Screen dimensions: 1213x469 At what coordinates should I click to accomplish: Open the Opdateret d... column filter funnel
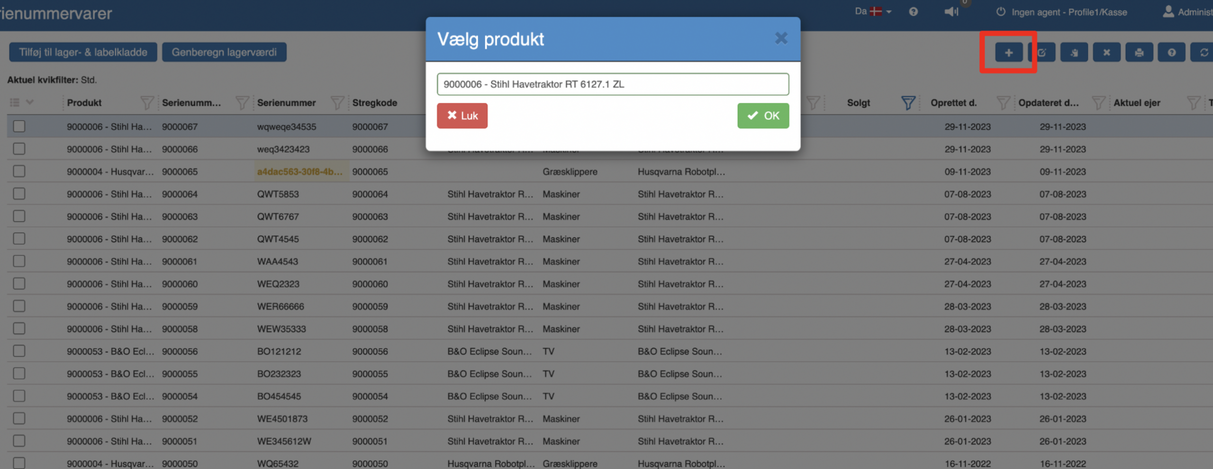click(1098, 103)
